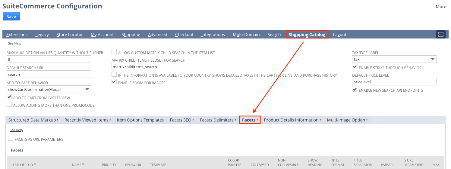The width and height of the screenshot is (451, 169).
Task: Click the Save button
Action: pos(11,16)
